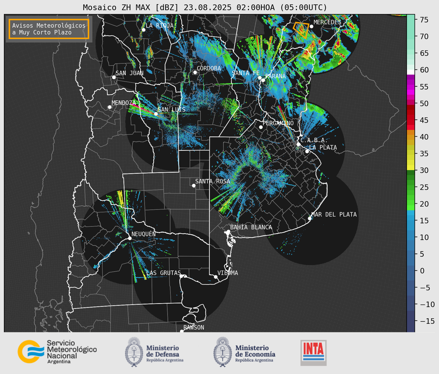
Task: Click the 75 label on the dBZ scale
Action: click(x=424, y=20)
